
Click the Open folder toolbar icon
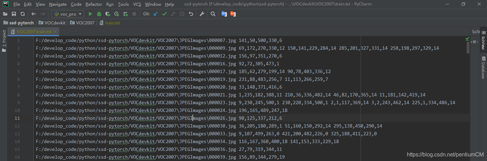pyautogui.click(x=5, y=14)
